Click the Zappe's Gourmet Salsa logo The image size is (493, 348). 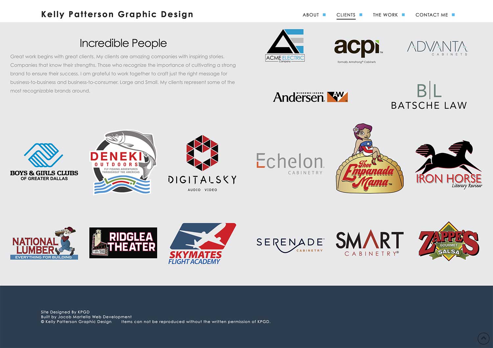(x=449, y=242)
